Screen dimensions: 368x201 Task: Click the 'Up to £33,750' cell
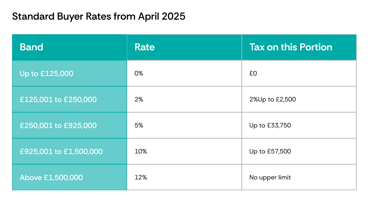click(x=299, y=126)
